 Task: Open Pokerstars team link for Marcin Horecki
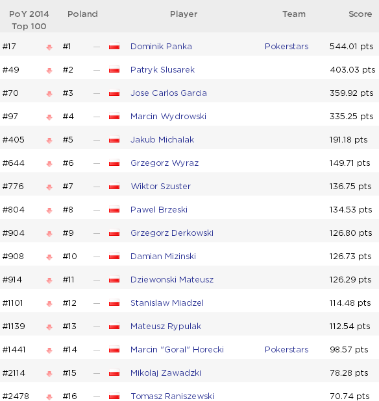click(286, 350)
